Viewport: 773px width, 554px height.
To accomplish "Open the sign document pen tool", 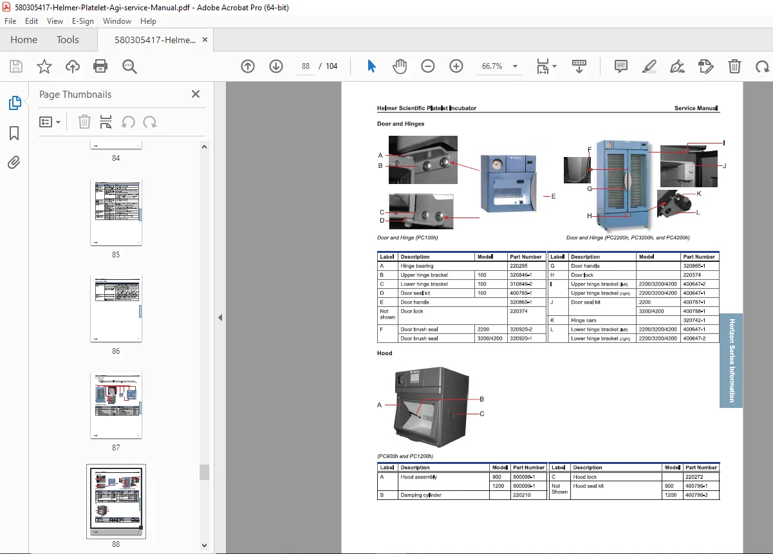I will [x=677, y=66].
